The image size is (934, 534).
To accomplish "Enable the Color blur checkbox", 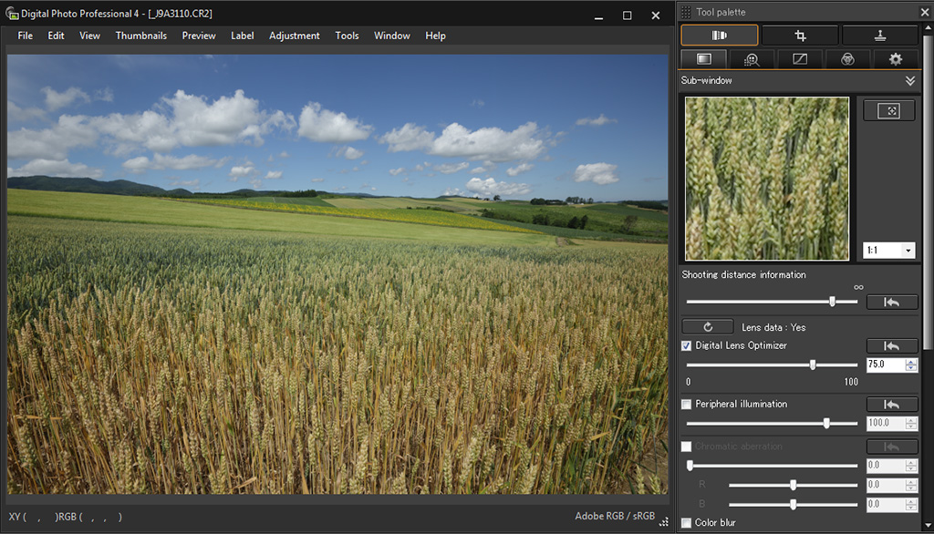I will click(x=687, y=522).
